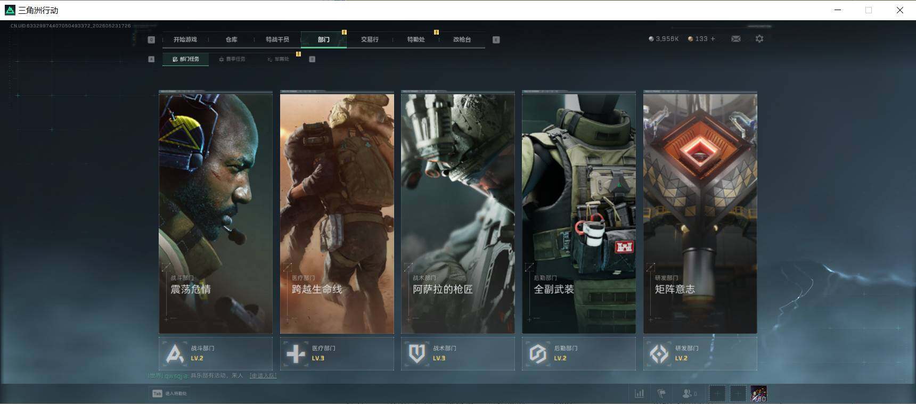Click the 战术部门 LV.3 button
Viewport: 916px width, 404px height.
coord(458,353)
